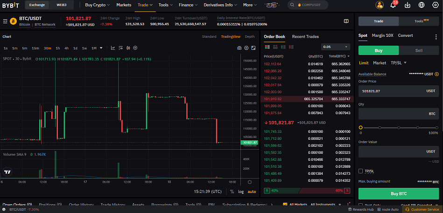Add an indicator with the plus-circle icon
The width and height of the screenshot is (443, 213).
[x=135, y=48]
